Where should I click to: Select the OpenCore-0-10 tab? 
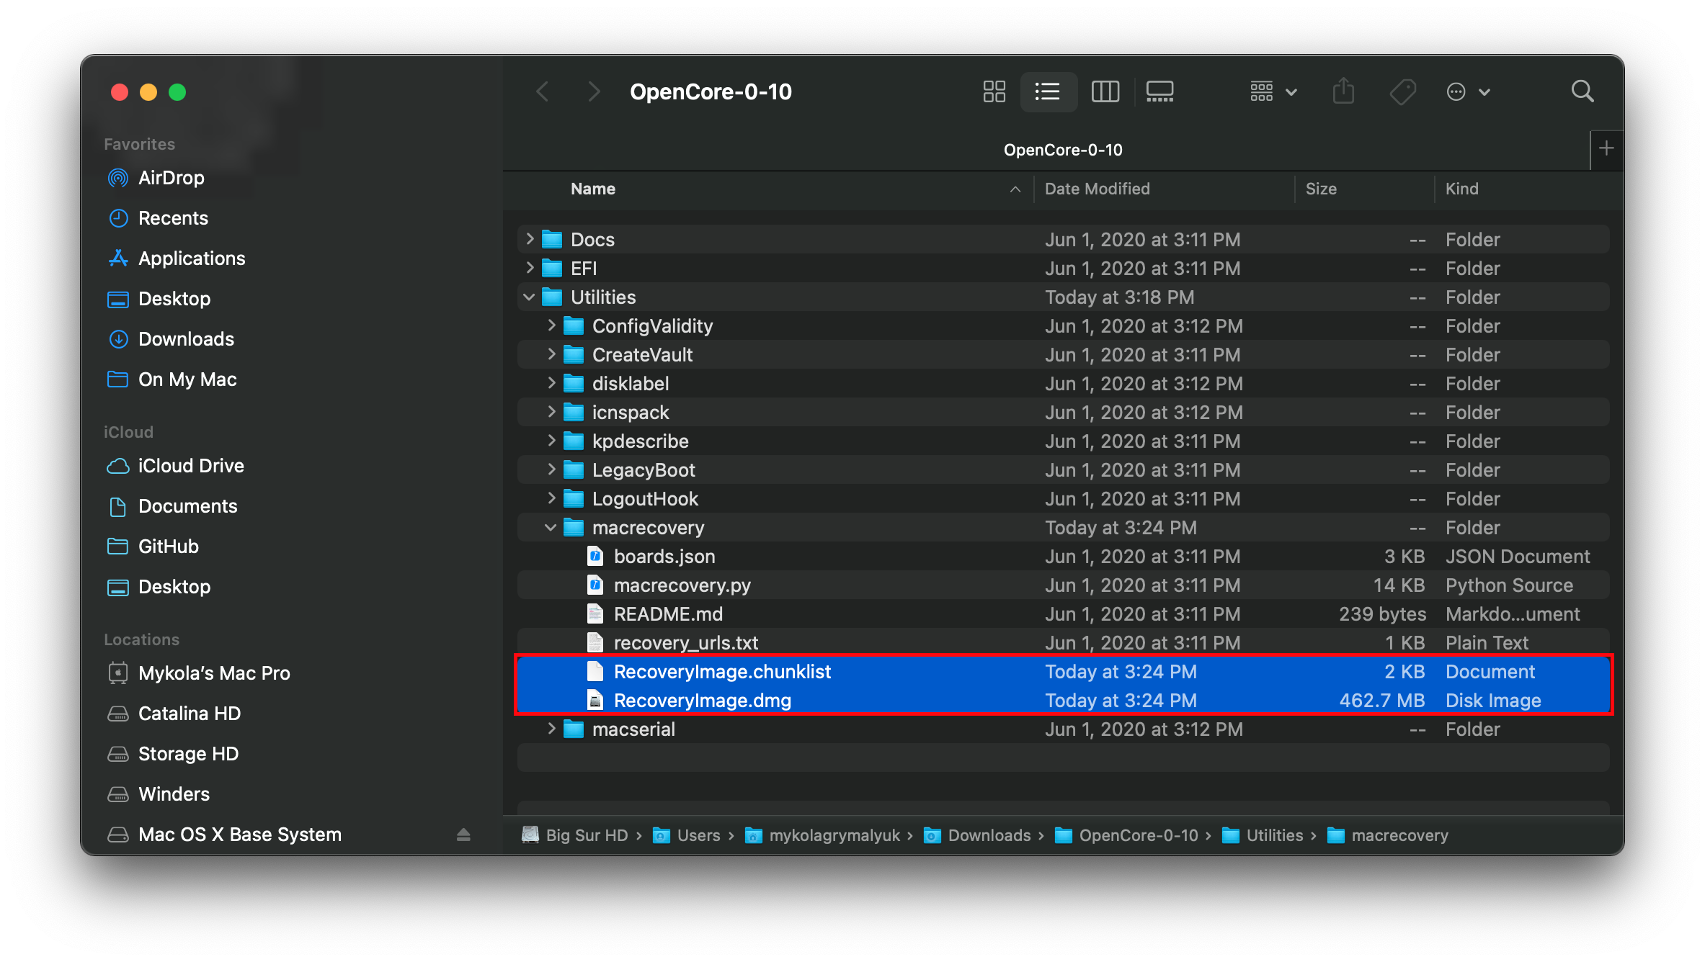[x=1062, y=150]
